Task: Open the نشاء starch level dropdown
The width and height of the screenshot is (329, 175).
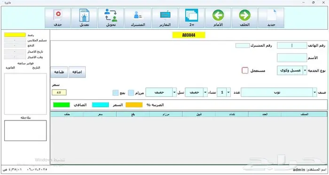Action: [205, 92]
